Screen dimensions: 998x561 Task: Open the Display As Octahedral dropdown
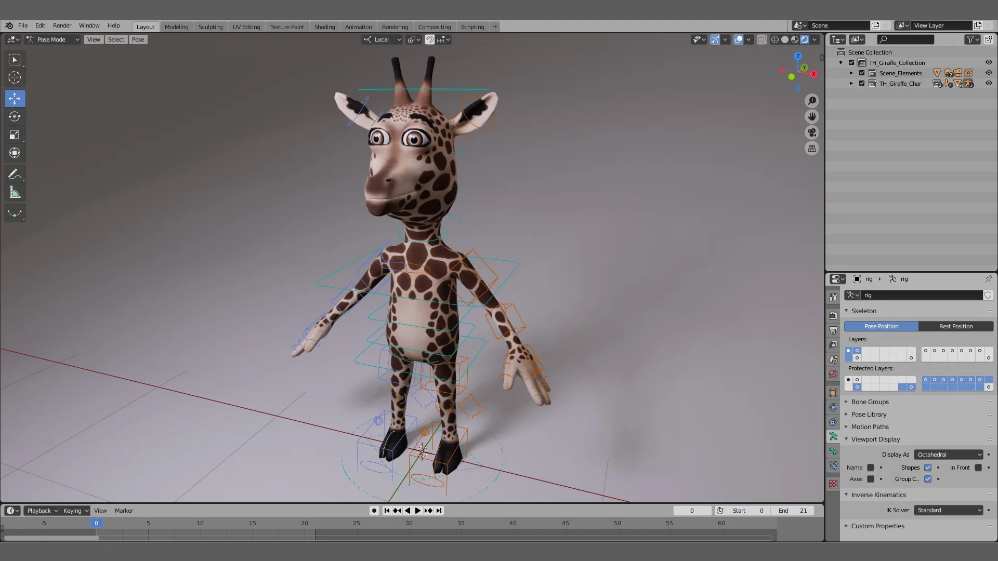[x=949, y=455]
